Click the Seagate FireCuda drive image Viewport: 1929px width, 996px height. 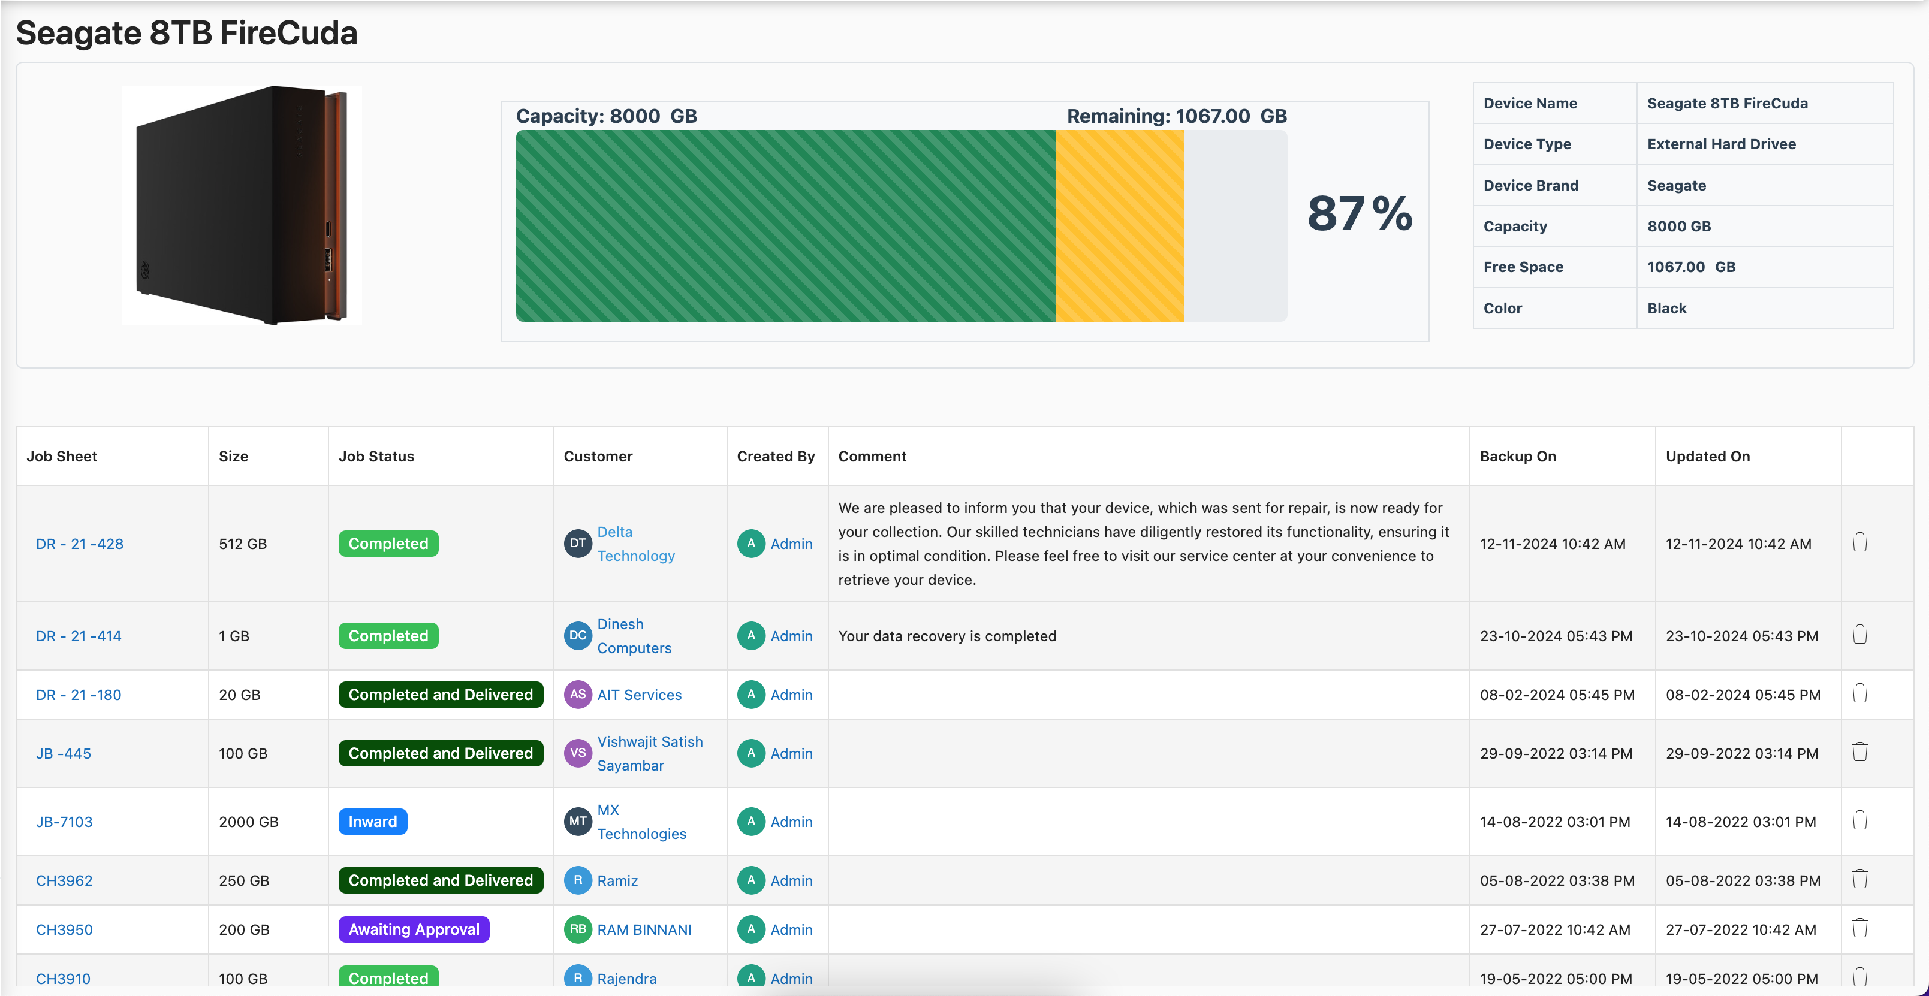(242, 205)
